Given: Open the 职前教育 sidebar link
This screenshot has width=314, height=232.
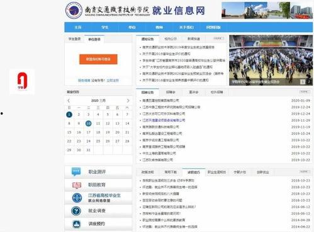Looking at the screenshot, I should pos(97,185).
